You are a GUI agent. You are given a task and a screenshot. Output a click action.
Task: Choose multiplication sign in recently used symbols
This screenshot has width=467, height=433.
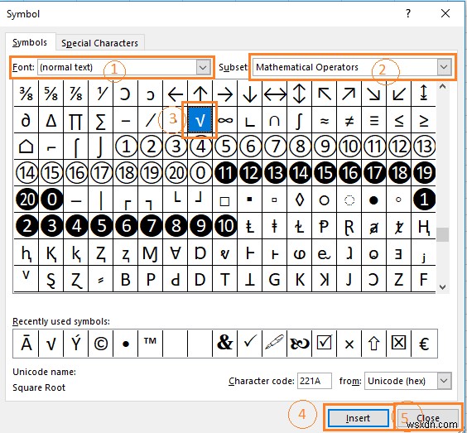349,344
